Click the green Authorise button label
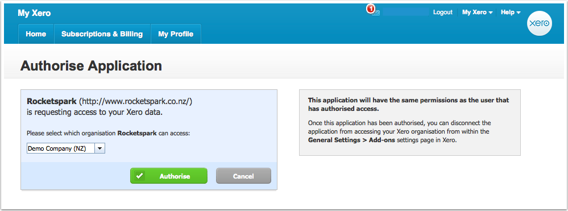The height and width of the screenshot is (211, 568). (175, 176)
